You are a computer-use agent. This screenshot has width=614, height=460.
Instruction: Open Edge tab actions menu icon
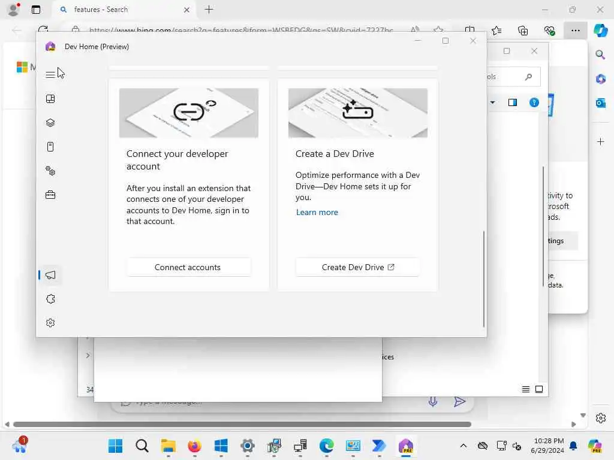pos(35,10)
